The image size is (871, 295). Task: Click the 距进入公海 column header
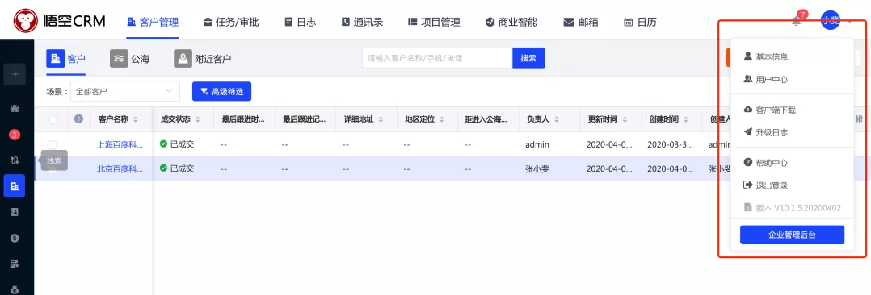[486, 119]
